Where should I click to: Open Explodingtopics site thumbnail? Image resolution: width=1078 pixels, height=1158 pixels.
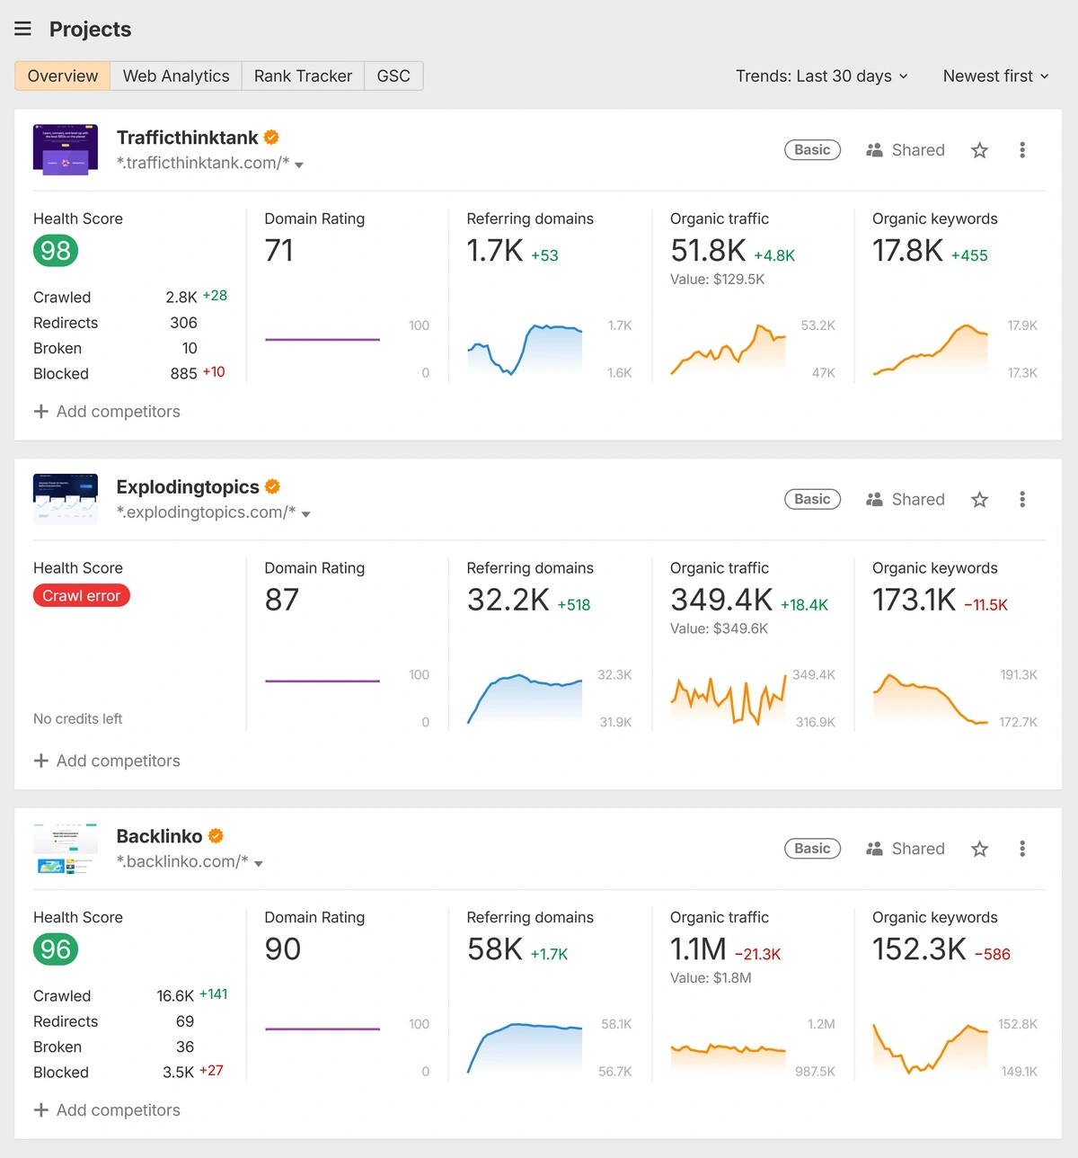(66, 499)
